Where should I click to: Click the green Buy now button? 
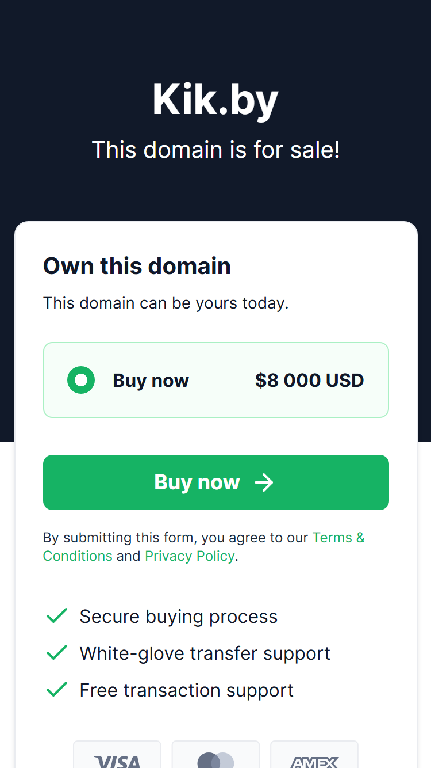tap(216, 482)
